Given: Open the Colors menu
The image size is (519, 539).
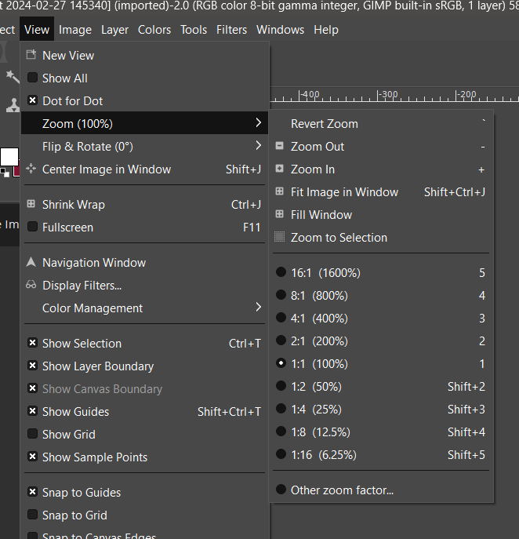Looking at the screenshot, I should tap(154, 30).
